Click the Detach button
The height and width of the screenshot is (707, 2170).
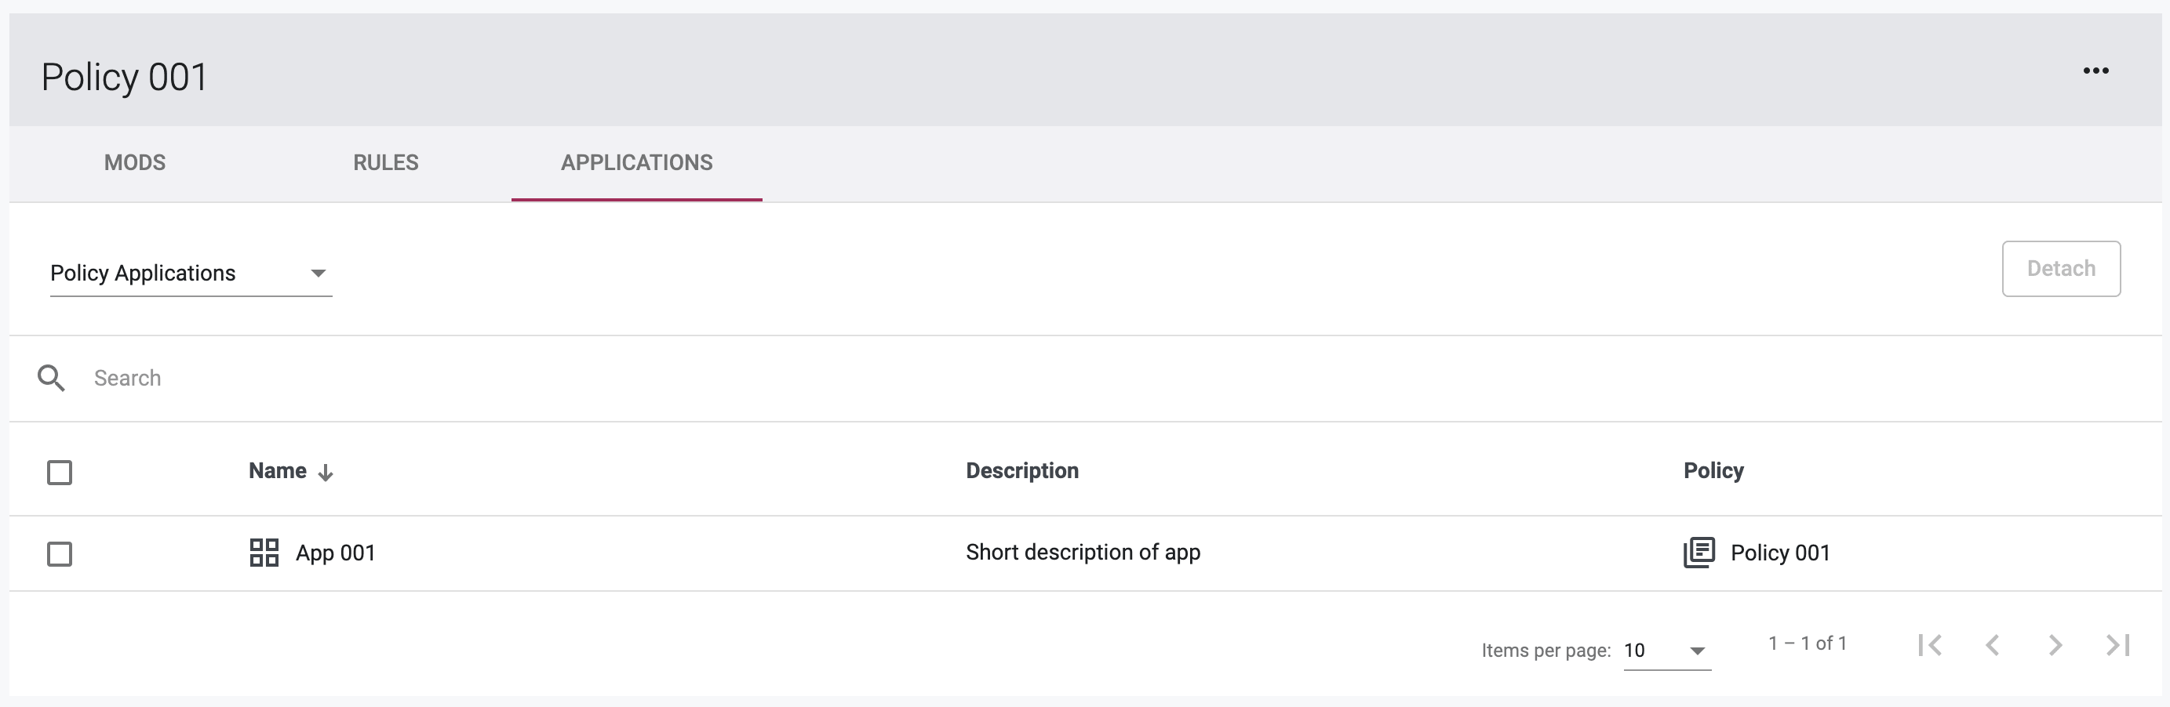pos(2060,269)
